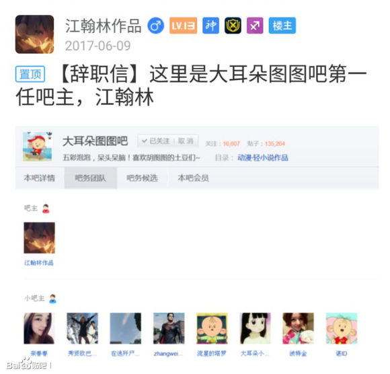
Task: Switch to the 本吧详情 tab
Action: [x=40, y=178]
